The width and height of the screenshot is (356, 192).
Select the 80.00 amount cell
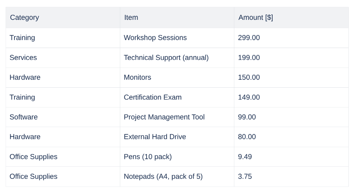pyautogui.click(x=247, y=137)
